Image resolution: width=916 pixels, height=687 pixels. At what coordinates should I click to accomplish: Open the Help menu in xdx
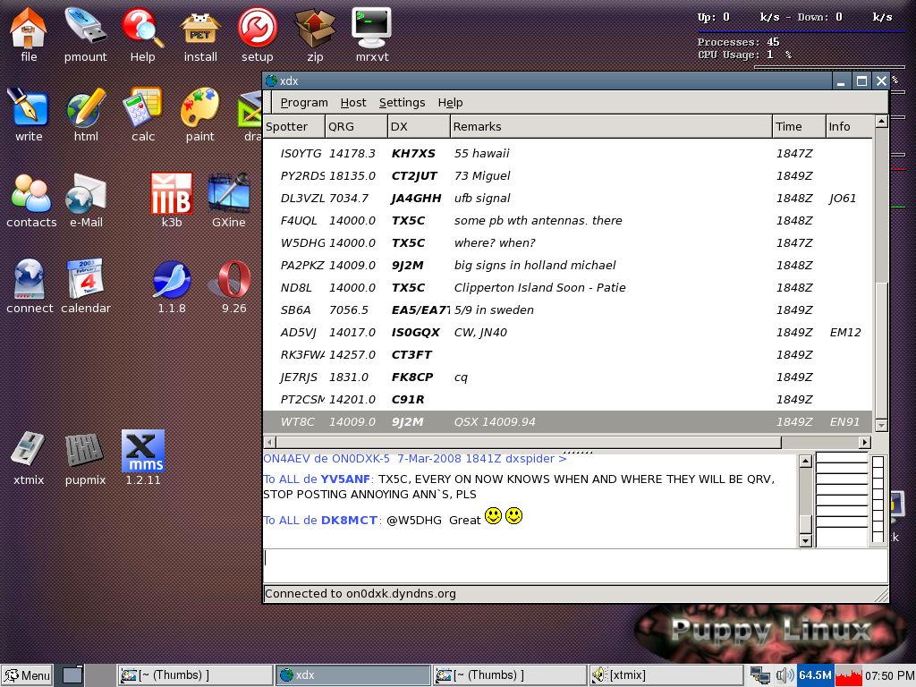point(451,103)
